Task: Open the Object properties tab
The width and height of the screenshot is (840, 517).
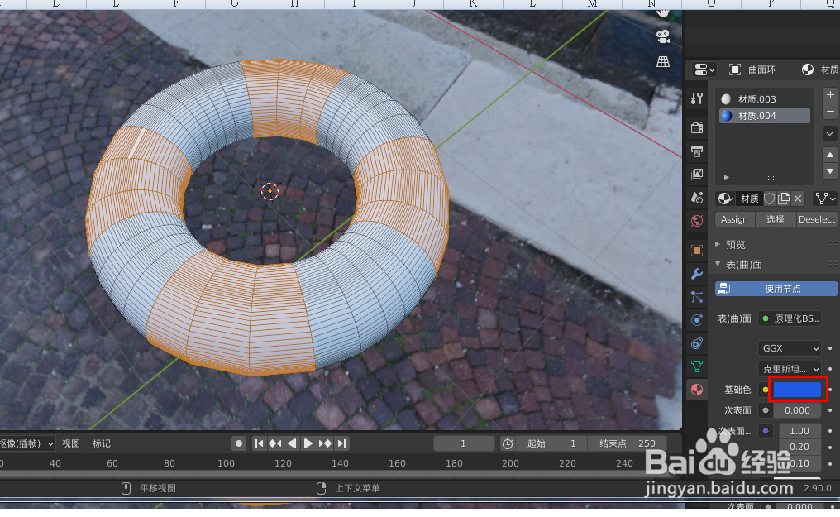Action: [696, 250]
